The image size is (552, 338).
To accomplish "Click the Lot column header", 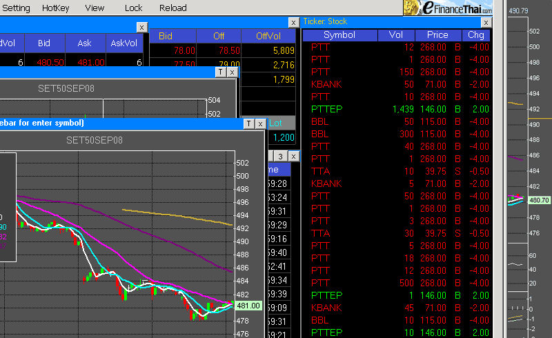I will pyautogui.click(x=275, y=123).
